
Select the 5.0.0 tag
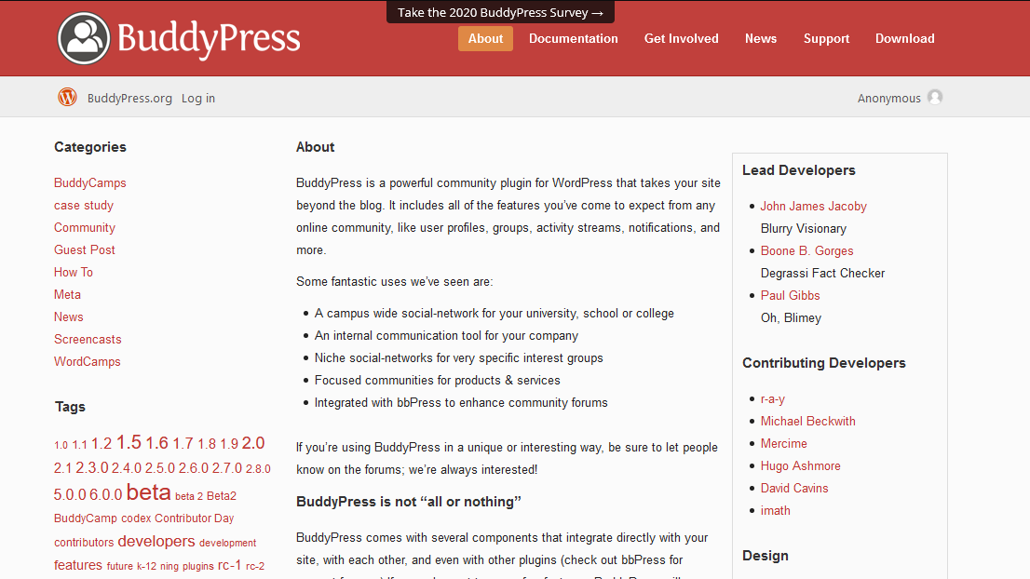pos(70,494)
